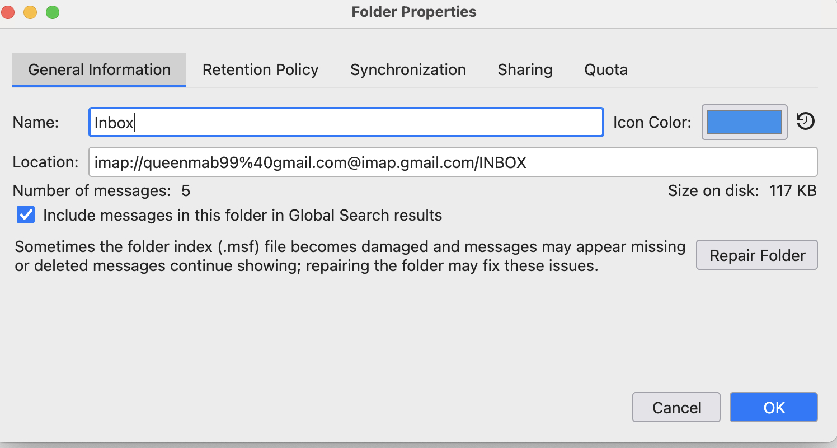This screenshot has height=448, width=837.
Task: Click the Location URL field
Action: coord(452,162)
